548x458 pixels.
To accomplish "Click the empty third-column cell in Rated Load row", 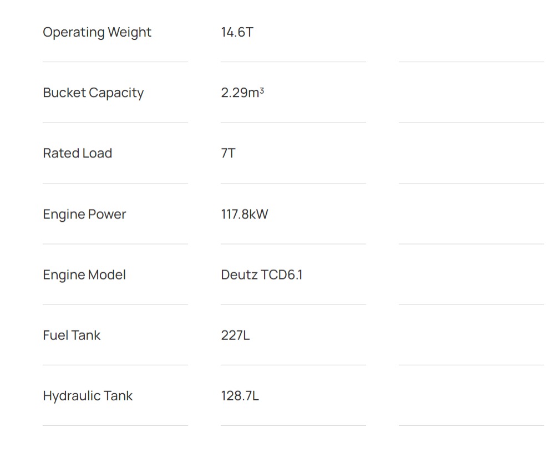I will pyautogui.click(x=471, y=153).
